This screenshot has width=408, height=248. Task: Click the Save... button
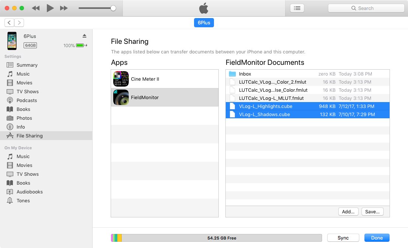click(x=372, y=212)
